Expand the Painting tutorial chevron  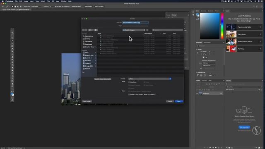260,49
